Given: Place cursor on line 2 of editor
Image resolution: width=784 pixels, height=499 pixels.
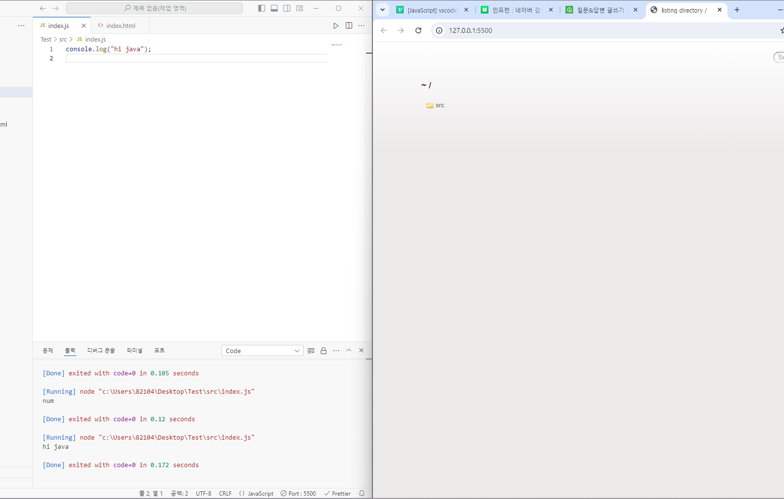Looking at the screenshot, I should tap(197, 58).
